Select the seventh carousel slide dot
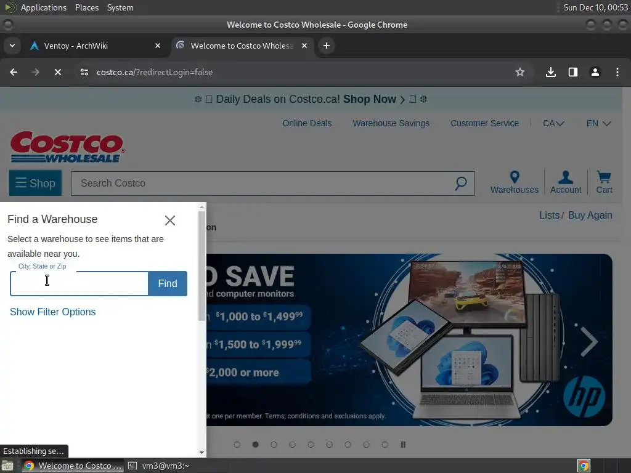The image size is (631, 473). pos(348,445)
